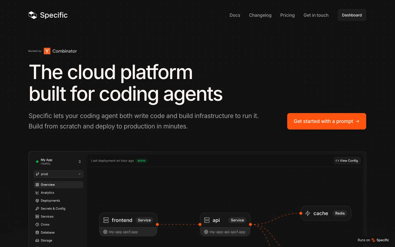Click the Y Combinator logo
Viewport: 395px width, 247px height.
coord(47,51)
